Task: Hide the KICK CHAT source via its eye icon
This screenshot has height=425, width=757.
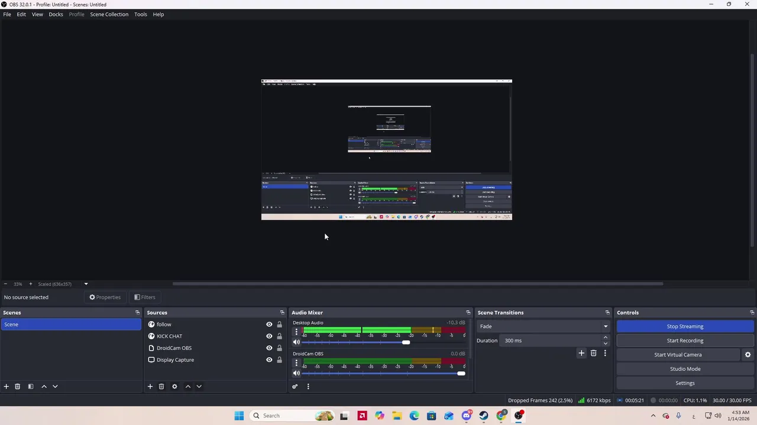Action: 269,336
